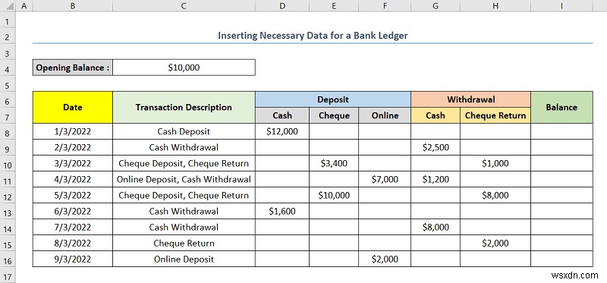Select column D header
Viewport: 607px width, 283px height.
tap(282, 6)
